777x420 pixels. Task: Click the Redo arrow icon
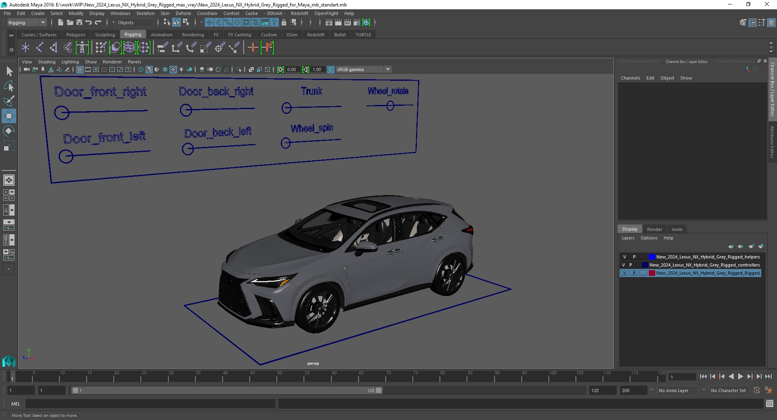(98, 23)
